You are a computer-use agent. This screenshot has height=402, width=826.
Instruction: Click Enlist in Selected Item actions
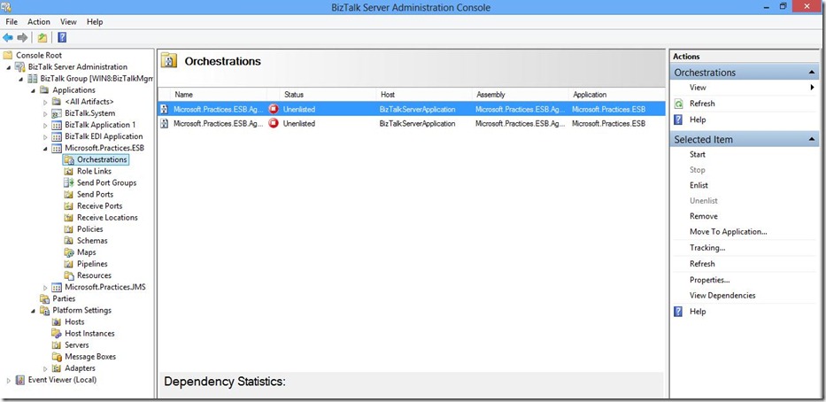point(699,185)
